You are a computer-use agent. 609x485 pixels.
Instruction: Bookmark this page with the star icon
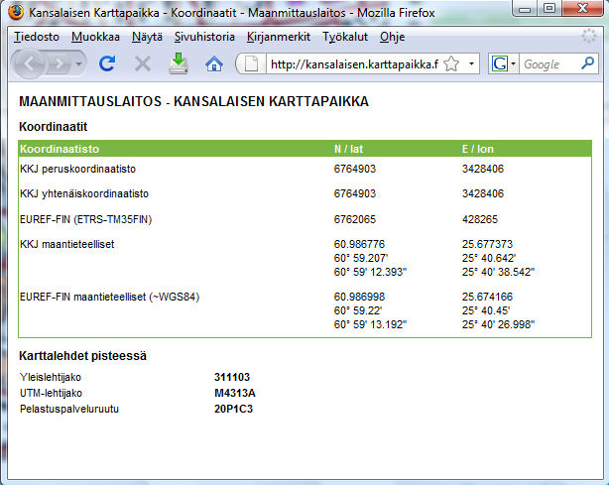450,64
